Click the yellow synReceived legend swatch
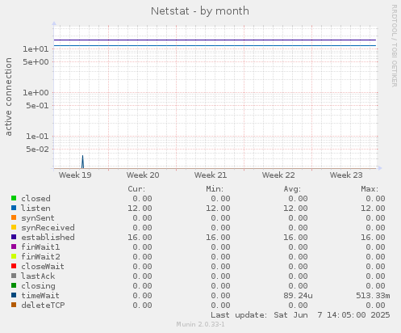Viewport: 401px width, 333px height. (14, 227)
